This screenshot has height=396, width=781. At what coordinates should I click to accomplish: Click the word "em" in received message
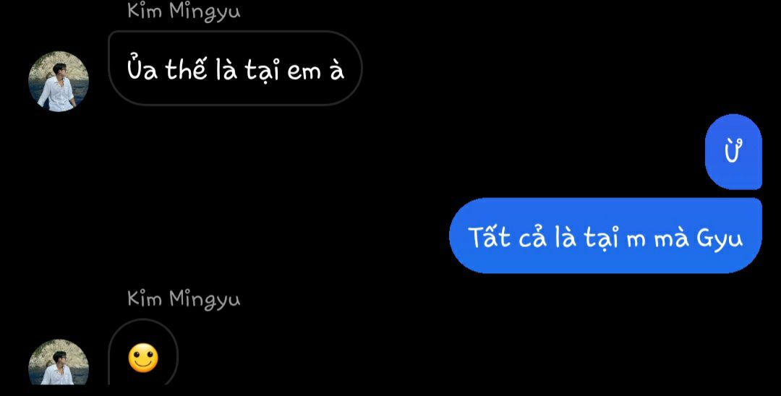[304, 72]
